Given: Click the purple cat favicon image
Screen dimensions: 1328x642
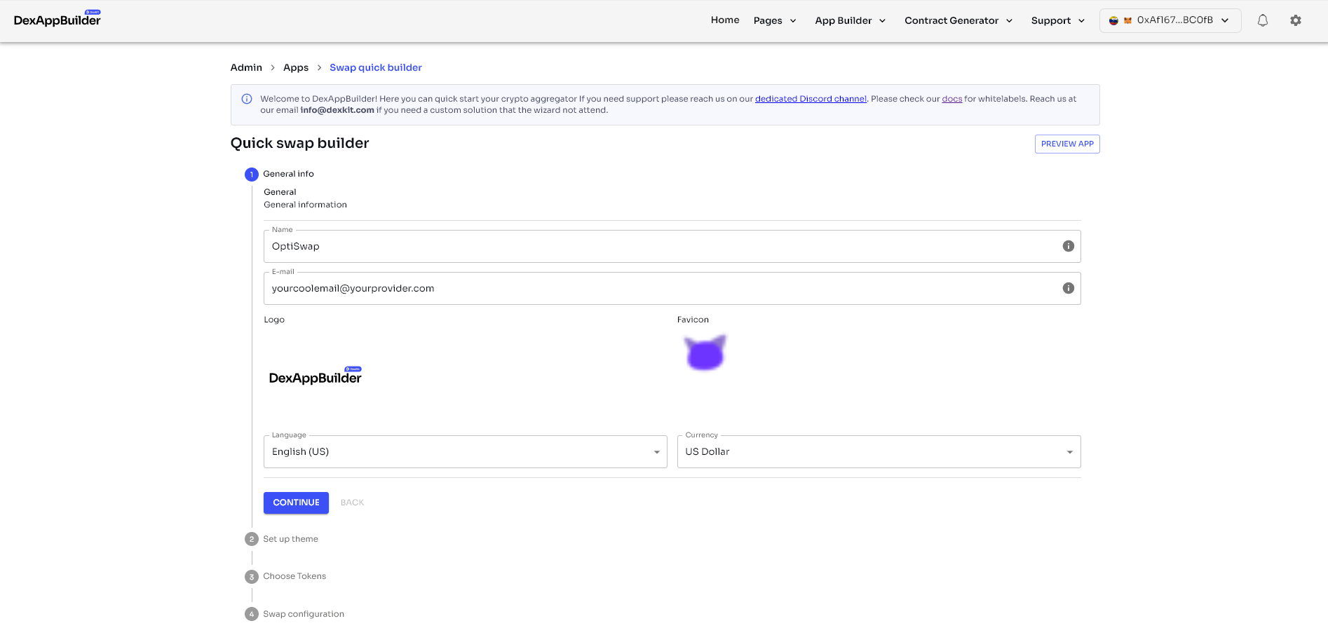Looking at the screenshot, I should click(x=705, y=353).
